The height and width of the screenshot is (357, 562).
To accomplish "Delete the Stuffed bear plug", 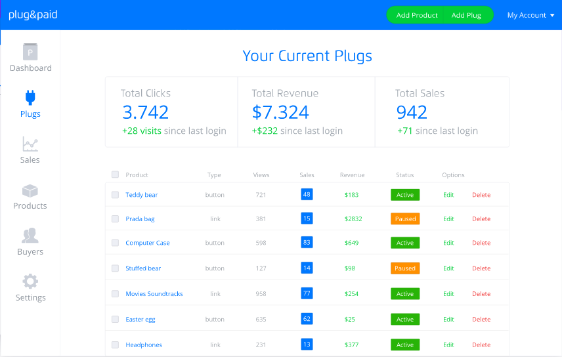I will click(481, 268).
